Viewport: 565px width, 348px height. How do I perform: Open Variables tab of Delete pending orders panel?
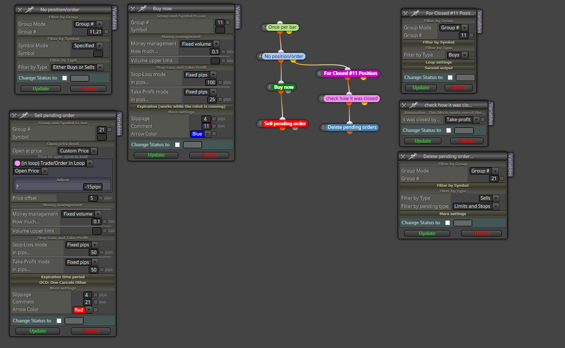[510, 165]
